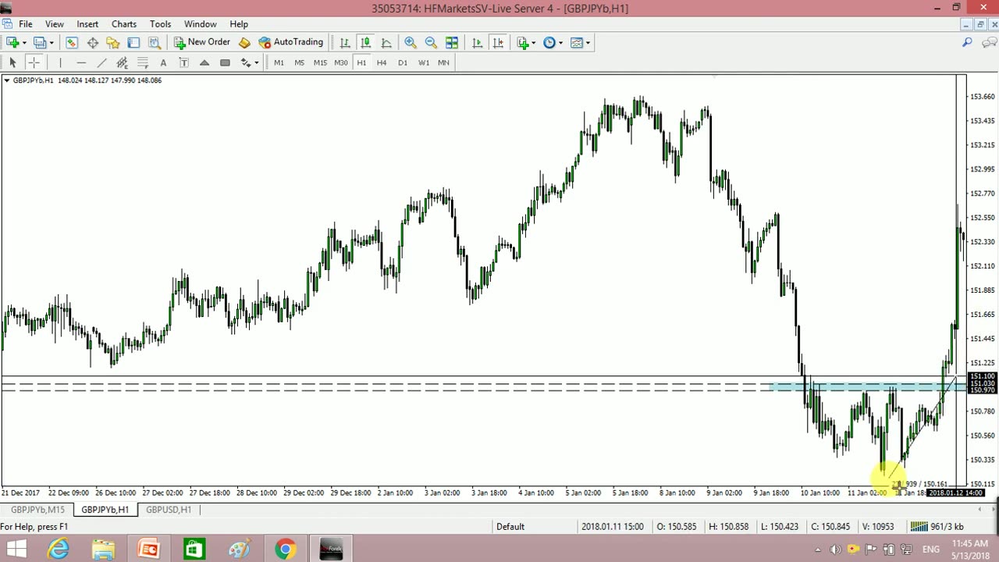Search magnifier icon at top right
Viewport: 999px width, 562px height.
pos(967,43)
